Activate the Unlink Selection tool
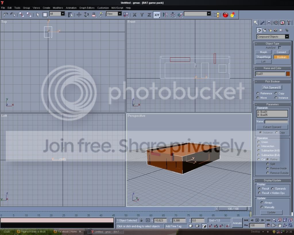 tap(29, 15)
